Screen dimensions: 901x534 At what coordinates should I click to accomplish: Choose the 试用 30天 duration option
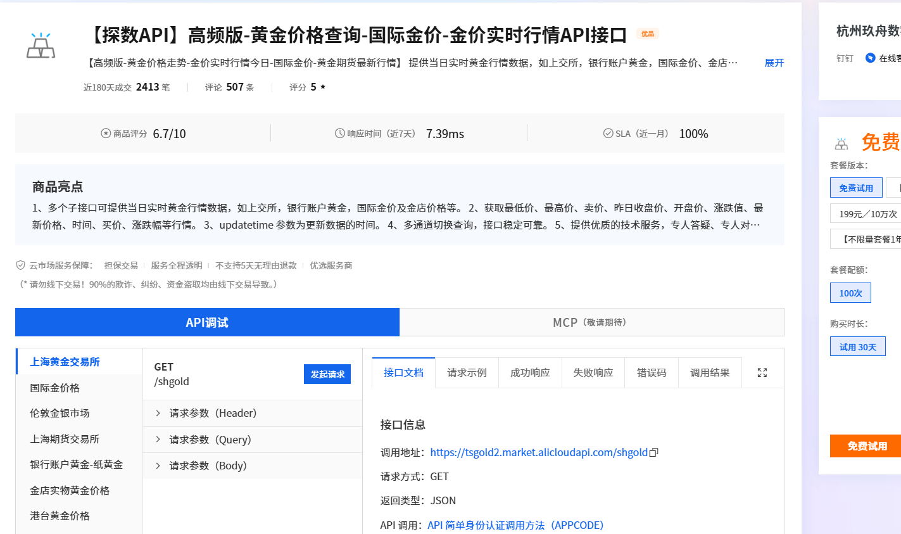pos(857,346)
